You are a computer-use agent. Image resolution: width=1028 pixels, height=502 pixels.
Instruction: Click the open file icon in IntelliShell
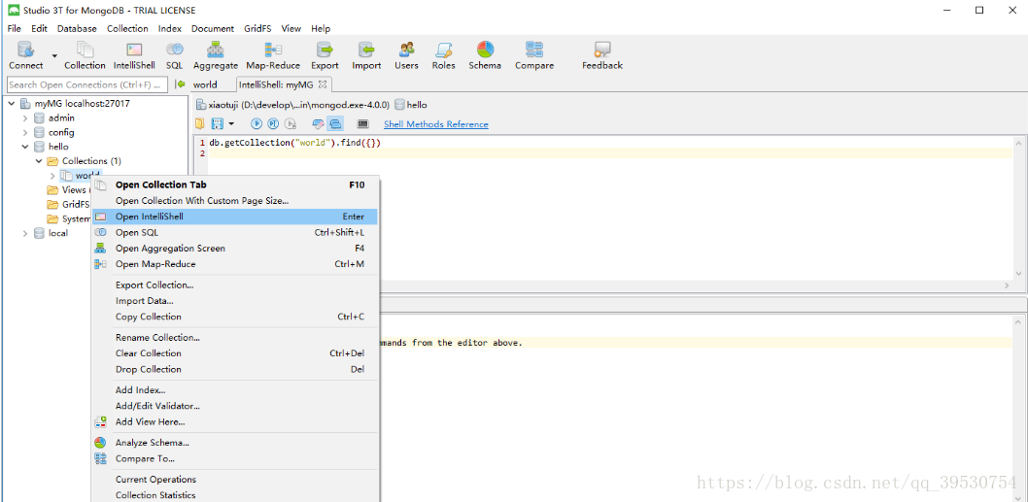pos(200,124)
